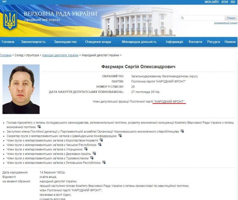
Task: Click the deputy's portrait photo
Action: (21, 89)
